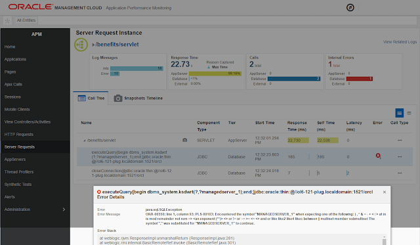The image size is (420, 245).
Task: Click the All Entities button
Action: (x=26, y=20)
